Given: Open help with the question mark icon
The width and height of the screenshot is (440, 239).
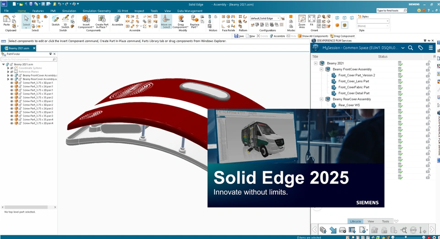Looking at the screenshot, I should pos(429,11).
